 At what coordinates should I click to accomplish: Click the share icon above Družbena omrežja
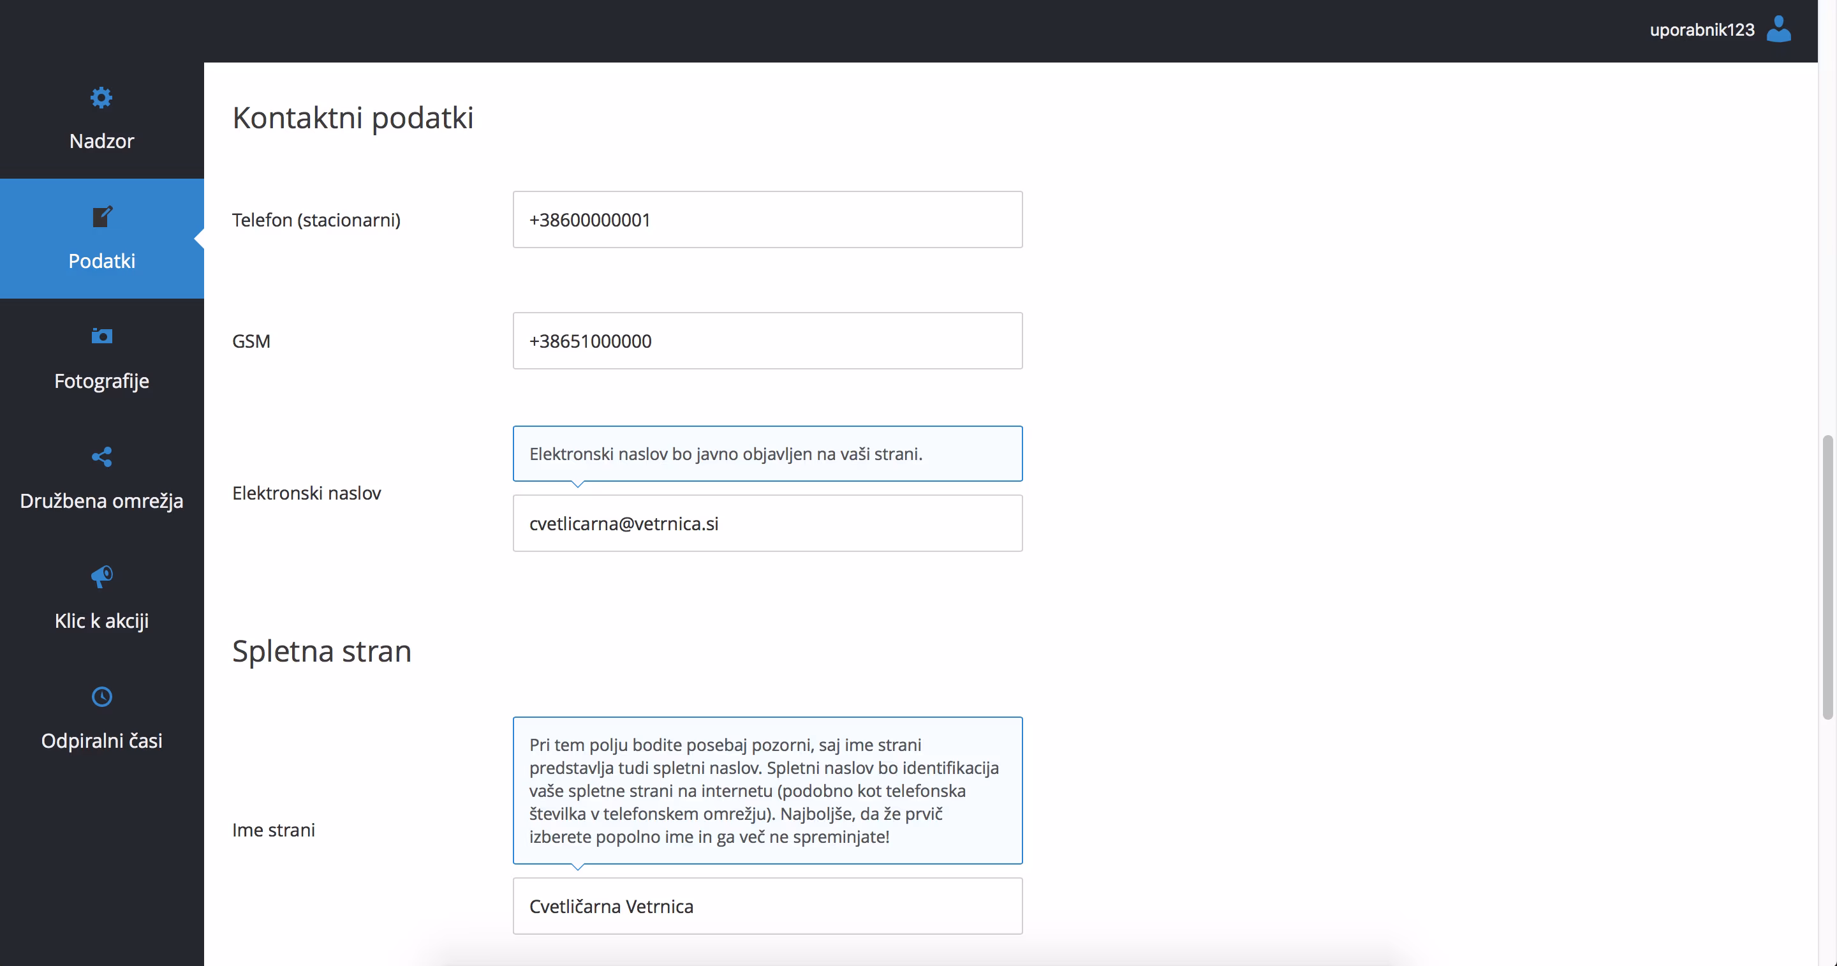[x=102, y=457]
